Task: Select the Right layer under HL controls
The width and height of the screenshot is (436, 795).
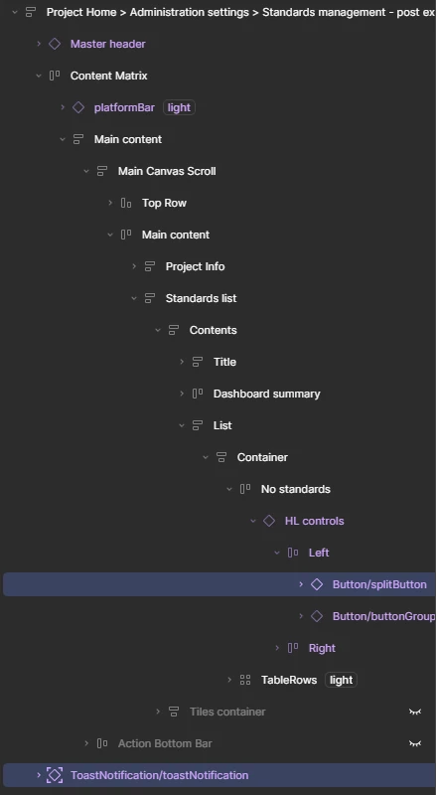Action: (322, 648)
